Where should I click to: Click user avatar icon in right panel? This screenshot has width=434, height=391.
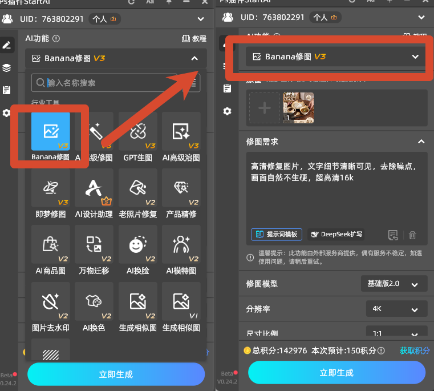(228, 17)
